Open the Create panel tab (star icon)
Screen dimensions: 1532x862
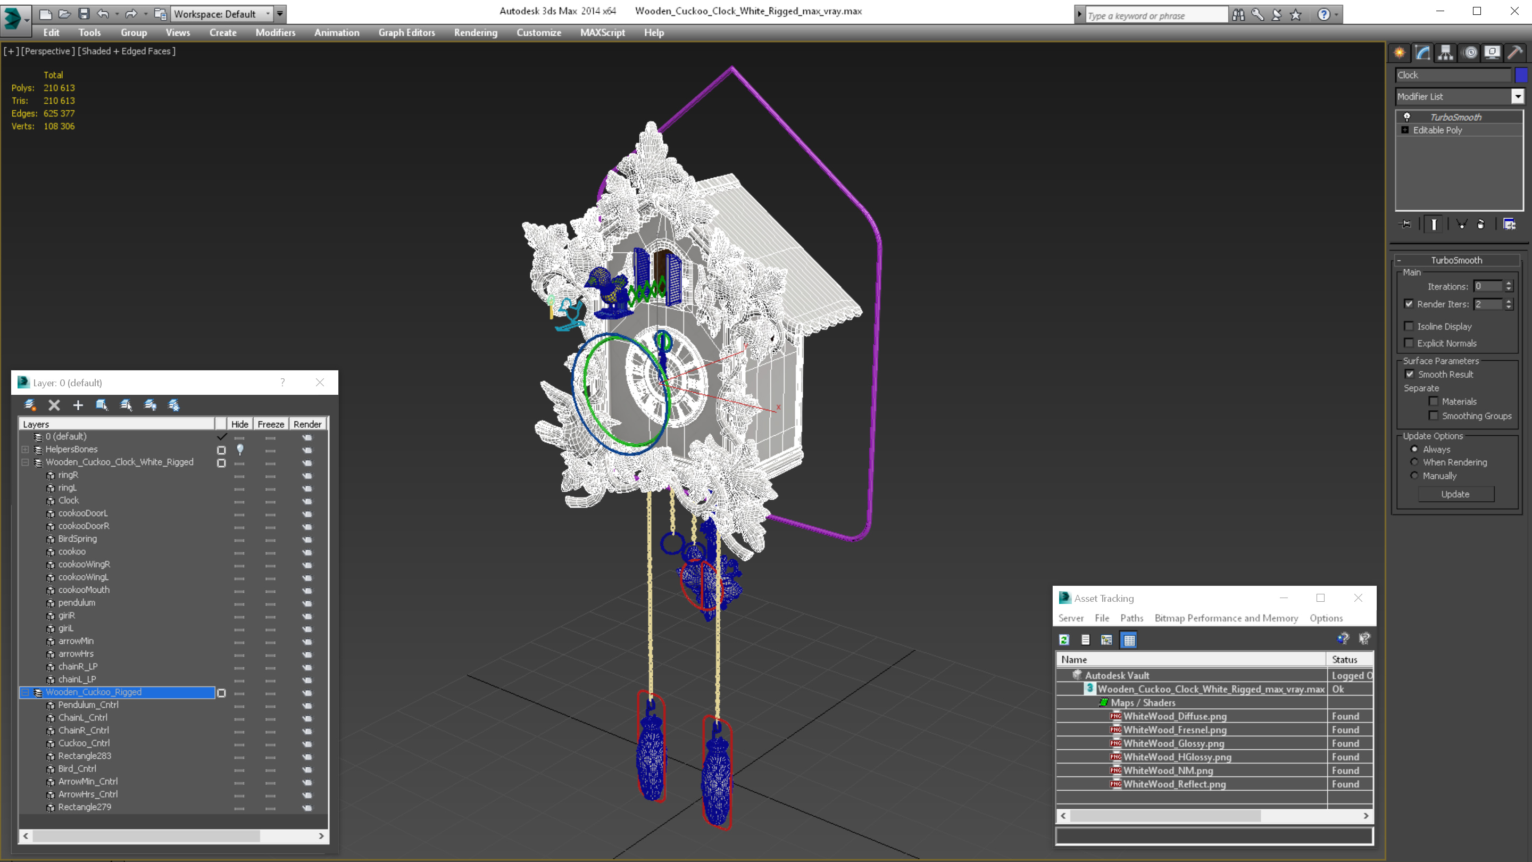click(x=1400, y=53)
